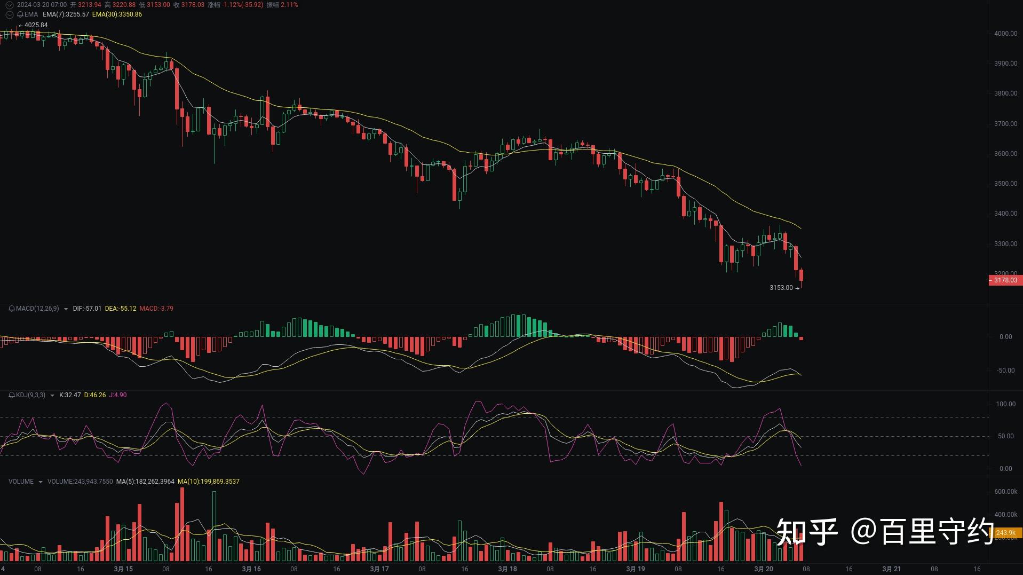Click the EMA(30):3350.86 value

pos(117,14)
